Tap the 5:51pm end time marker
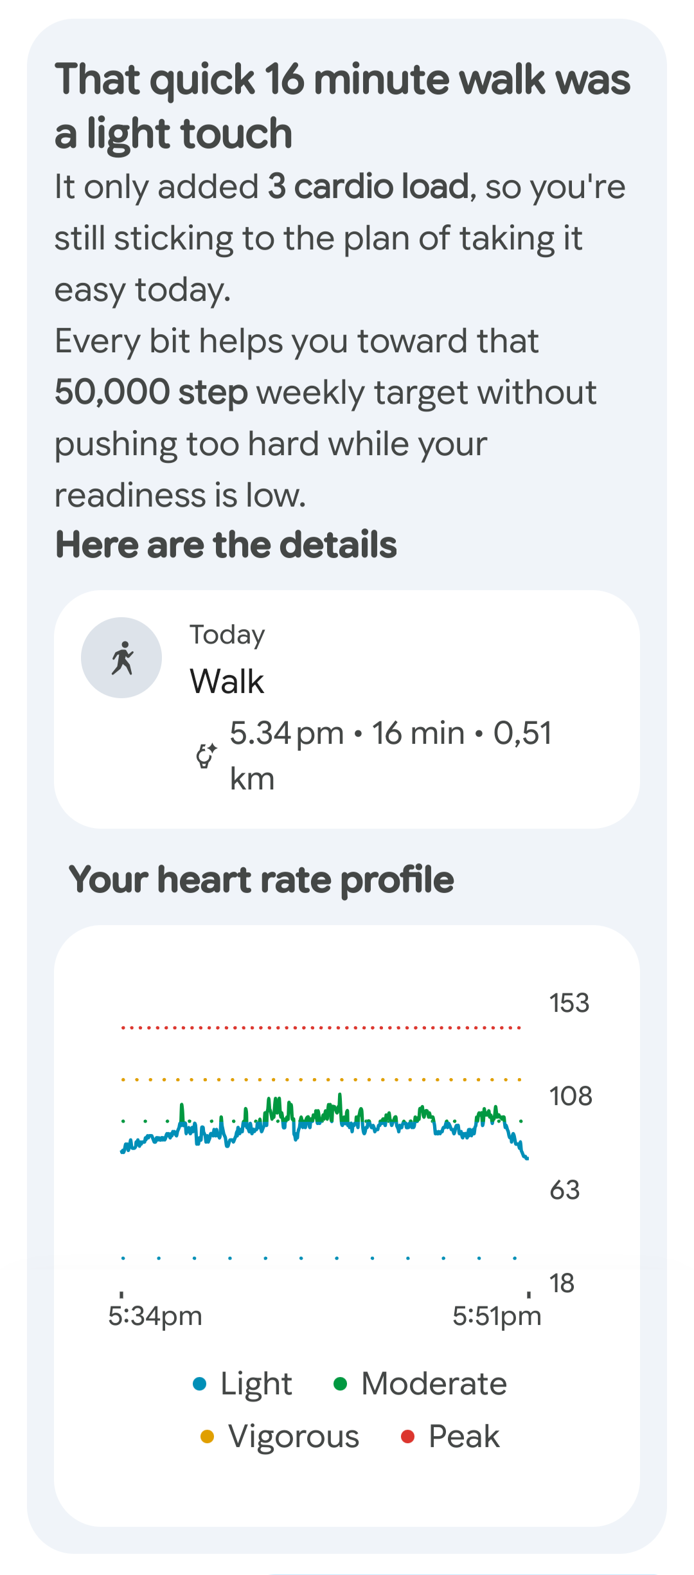 [497, 1316]
